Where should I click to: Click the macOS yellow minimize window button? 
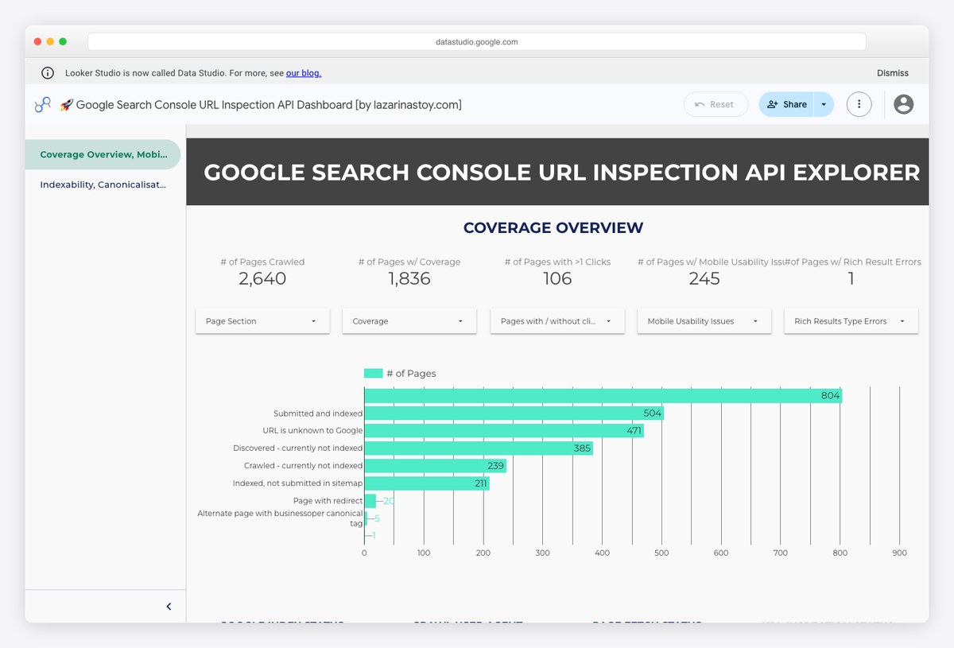tap(50, 41)
